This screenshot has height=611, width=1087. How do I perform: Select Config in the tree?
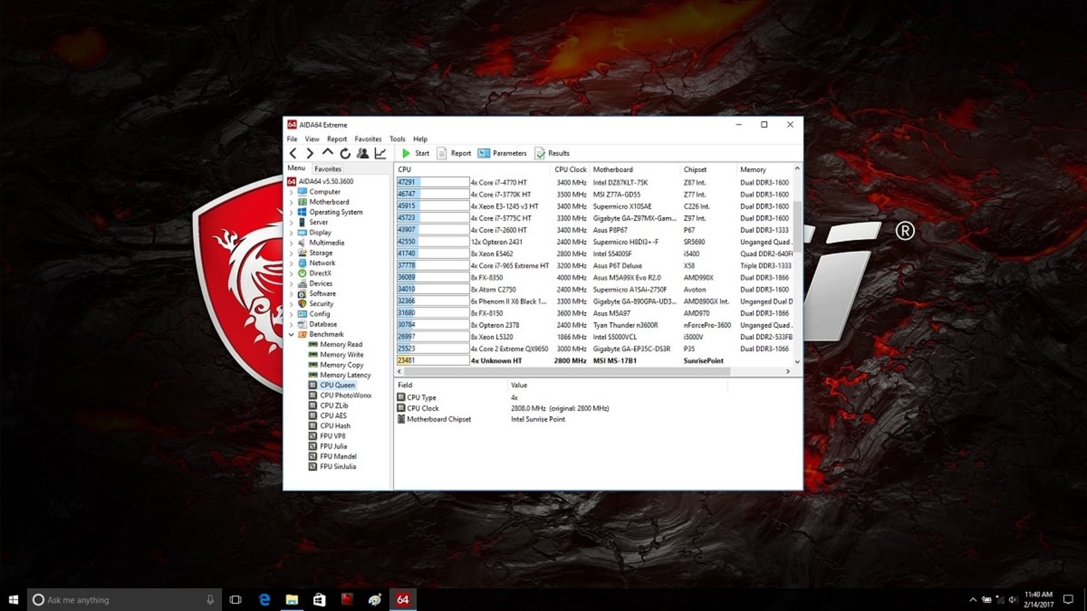pos(319,314)
